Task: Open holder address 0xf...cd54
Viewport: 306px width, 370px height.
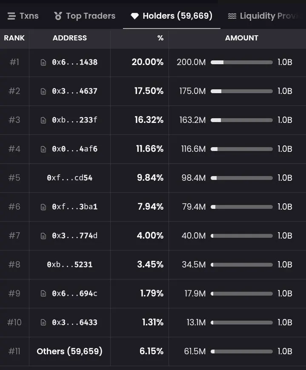Action: coord(70,178)
